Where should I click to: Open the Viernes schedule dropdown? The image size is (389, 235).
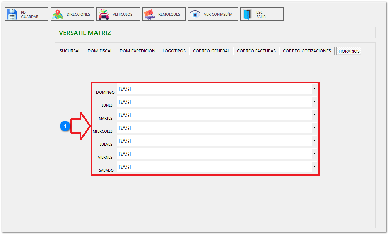coord(314,154)
